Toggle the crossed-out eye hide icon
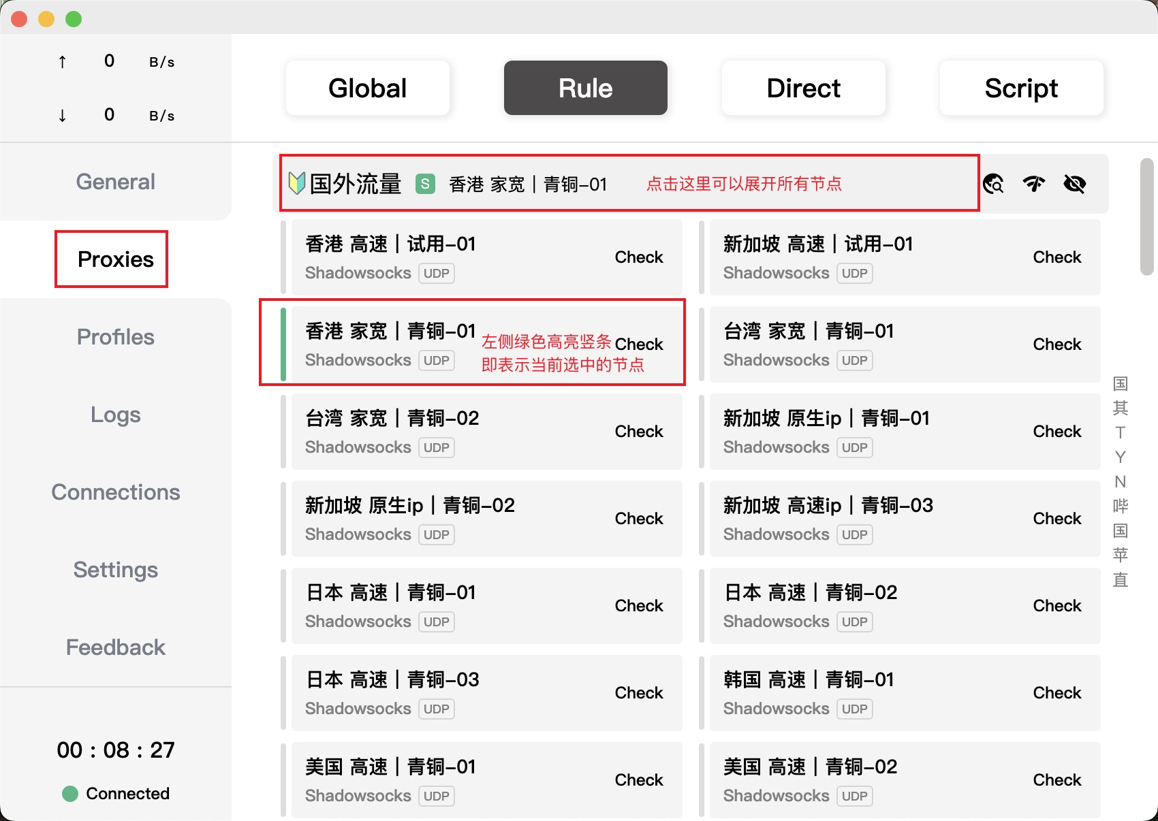 pos(1075,184)
